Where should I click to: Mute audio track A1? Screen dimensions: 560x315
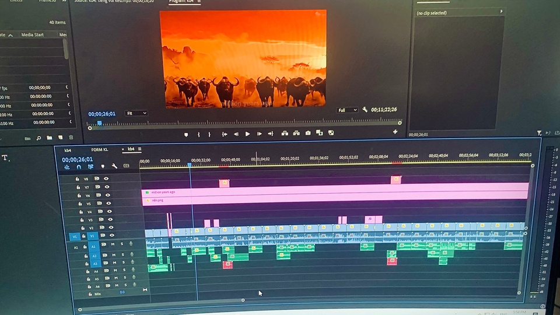coord(113,244)
